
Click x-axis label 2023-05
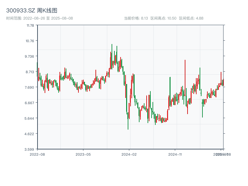tap(83, 154)
